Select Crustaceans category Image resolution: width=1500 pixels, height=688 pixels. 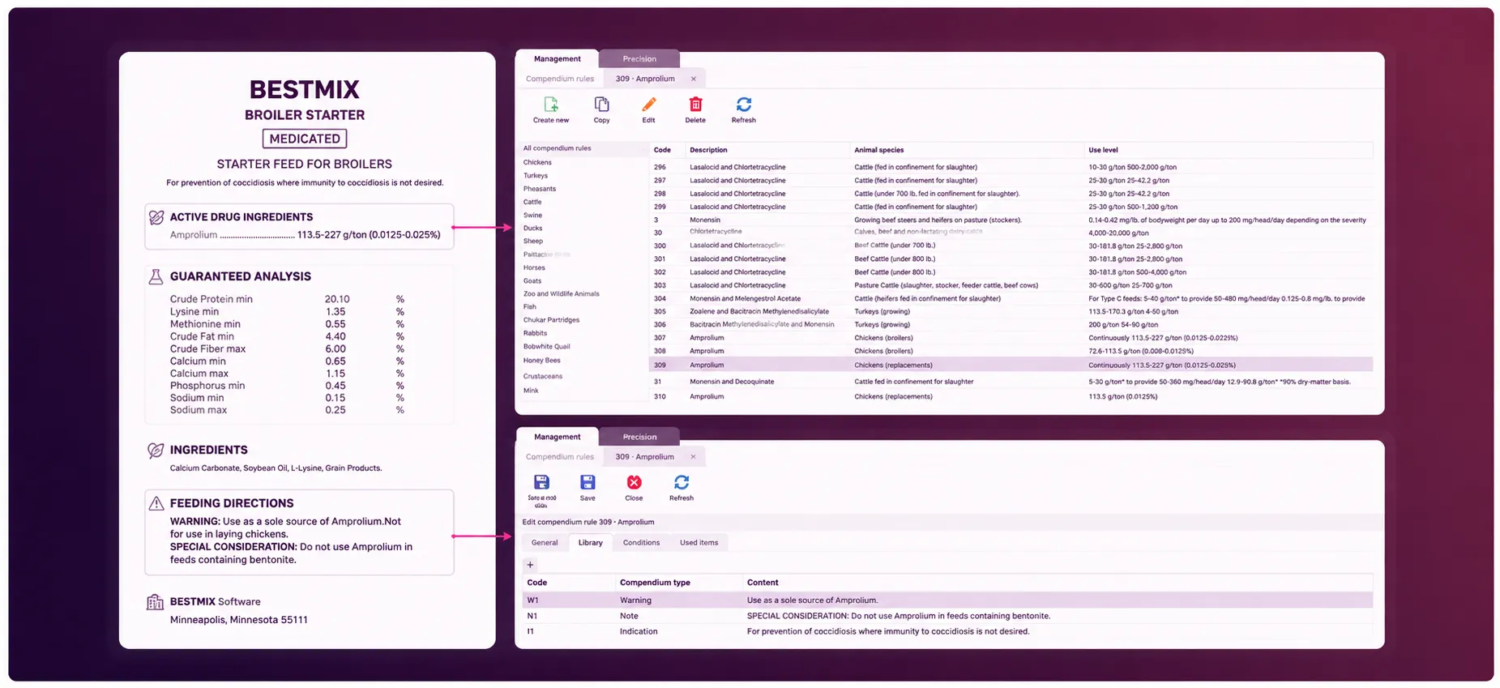pos(542,376)
